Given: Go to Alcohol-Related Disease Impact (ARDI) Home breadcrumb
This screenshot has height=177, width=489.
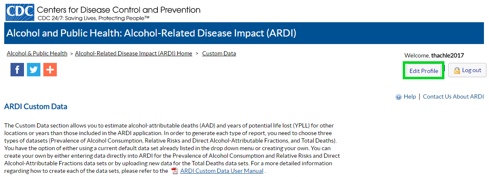Looking at the screenshot, I should 133,53.
